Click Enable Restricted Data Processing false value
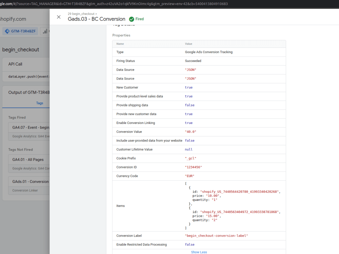The image size is (339, 254). 190,245
